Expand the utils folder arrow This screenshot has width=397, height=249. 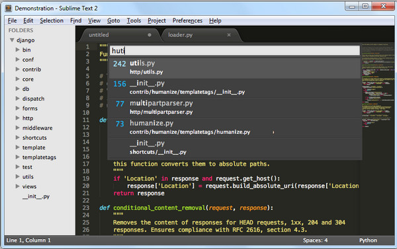tap(17, 177)
